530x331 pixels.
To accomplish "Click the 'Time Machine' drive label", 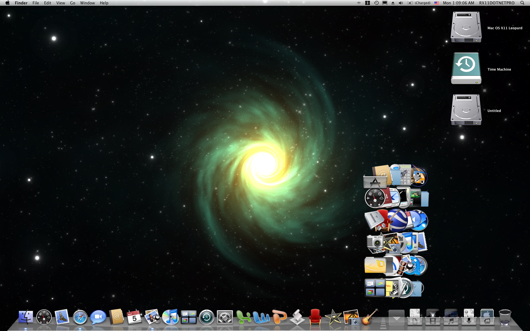I will (499, 70).
